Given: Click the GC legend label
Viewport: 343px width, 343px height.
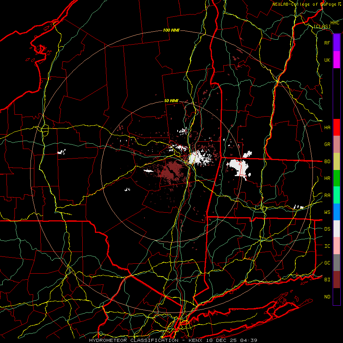Looking at the screenshot, I should (327, 263).
